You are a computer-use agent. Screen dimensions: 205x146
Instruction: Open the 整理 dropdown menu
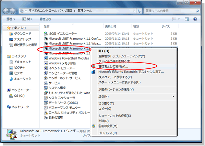tap(11, 19)
